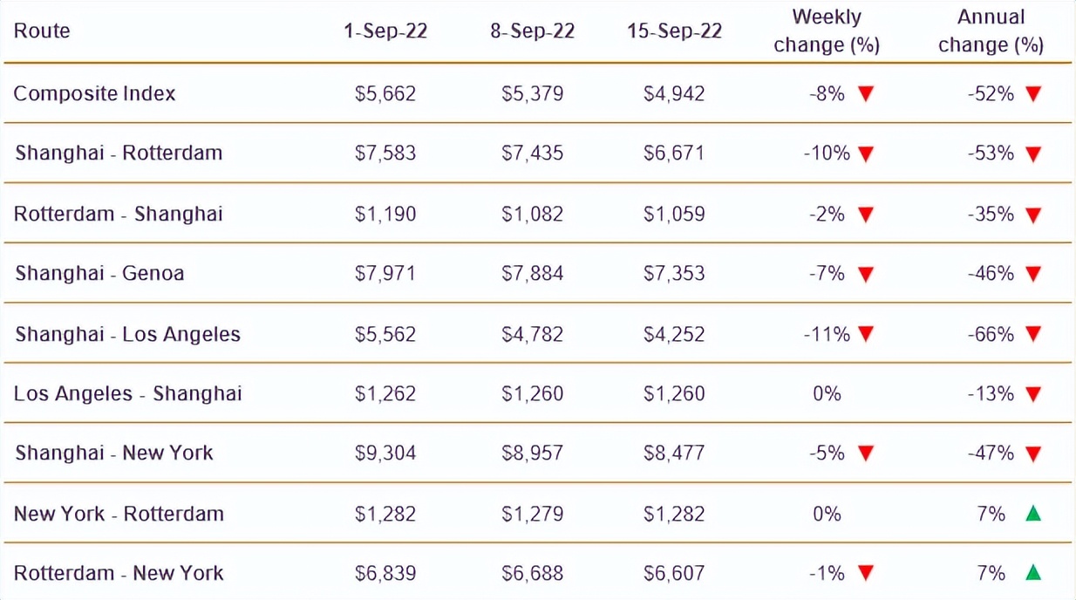
Task: Click the red weekly arrow for Composite Index
Action: point(866,94)
